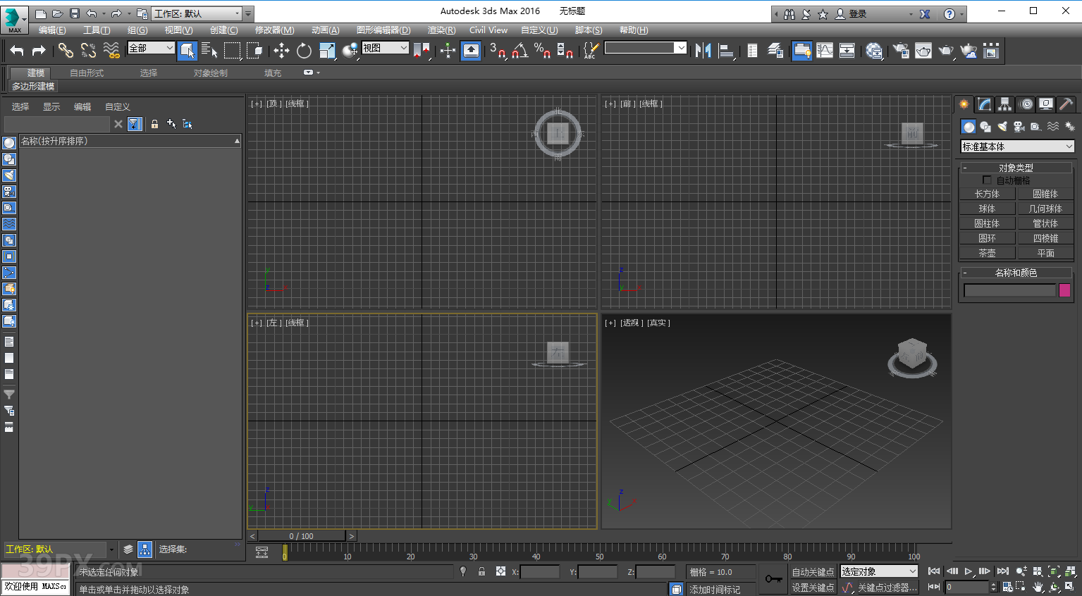Image resolution: width=1082 pixels, height=596 pixels.
Task: Collapse the 名称和颜色 rollout
Action: pyautogui.click(x=1016, y=273)
